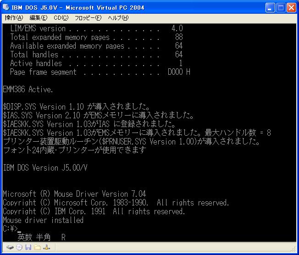The width and height of the screenshot is (299, 255).
Task: Click the 'EMM386 Active.' line
Action: coord(28,89)
